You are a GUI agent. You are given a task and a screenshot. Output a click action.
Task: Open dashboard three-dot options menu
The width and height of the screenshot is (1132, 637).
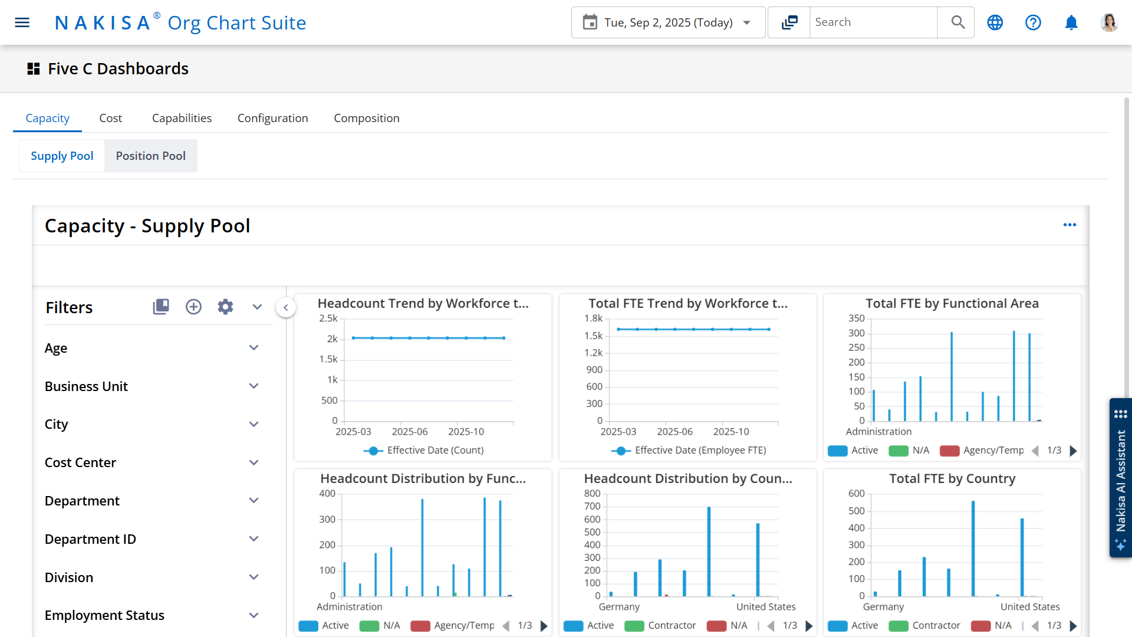coord(1070,225)
